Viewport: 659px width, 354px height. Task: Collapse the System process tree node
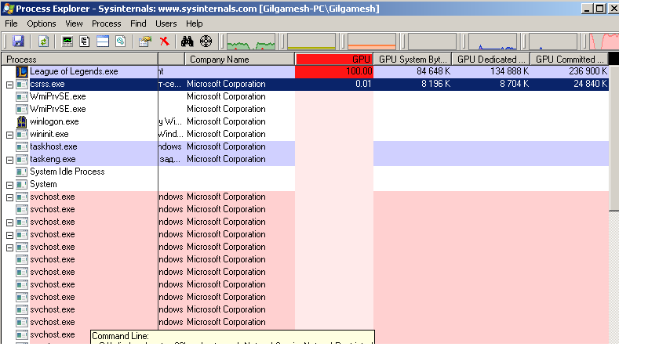(9, 185)
